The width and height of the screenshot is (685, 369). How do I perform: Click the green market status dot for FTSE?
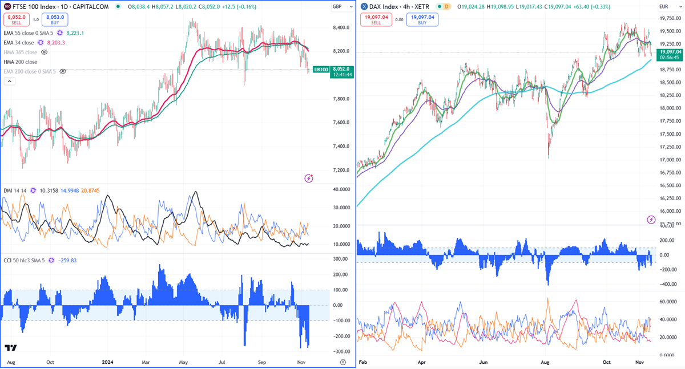click(118, 6)
